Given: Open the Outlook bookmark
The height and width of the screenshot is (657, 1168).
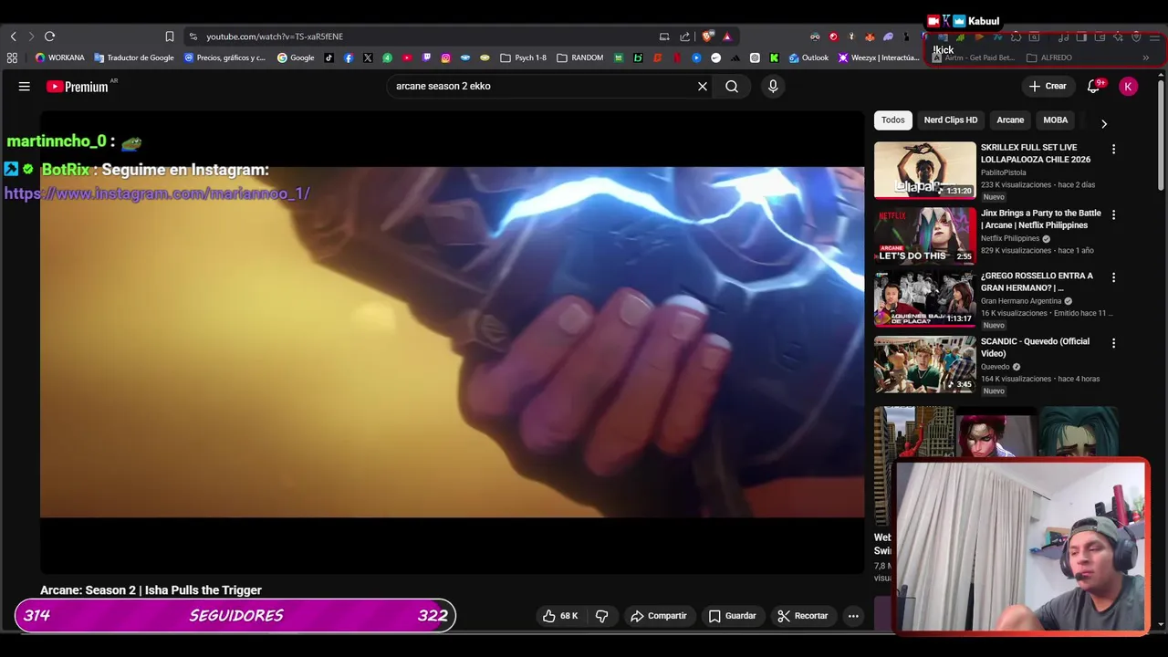Looking at the screenshot, I should click(x=808, y=57).
